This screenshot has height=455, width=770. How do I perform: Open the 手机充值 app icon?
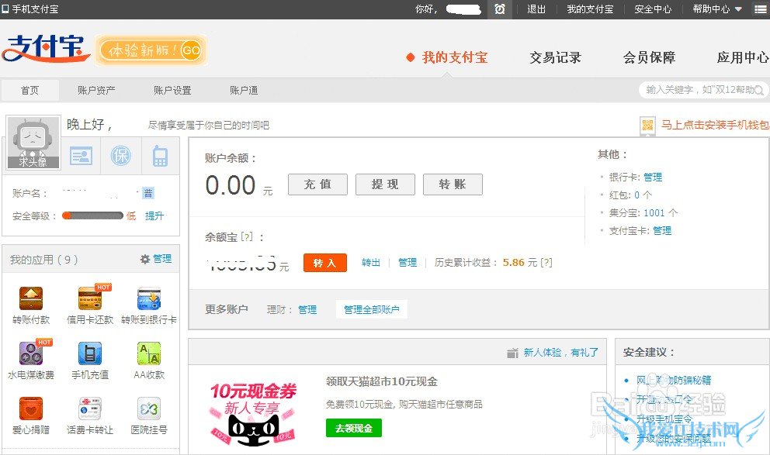pyautogui.click(x=90, y=353)
